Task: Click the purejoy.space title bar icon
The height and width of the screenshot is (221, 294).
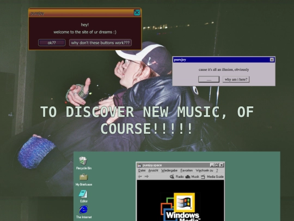Action: click(x=139, y=165)
